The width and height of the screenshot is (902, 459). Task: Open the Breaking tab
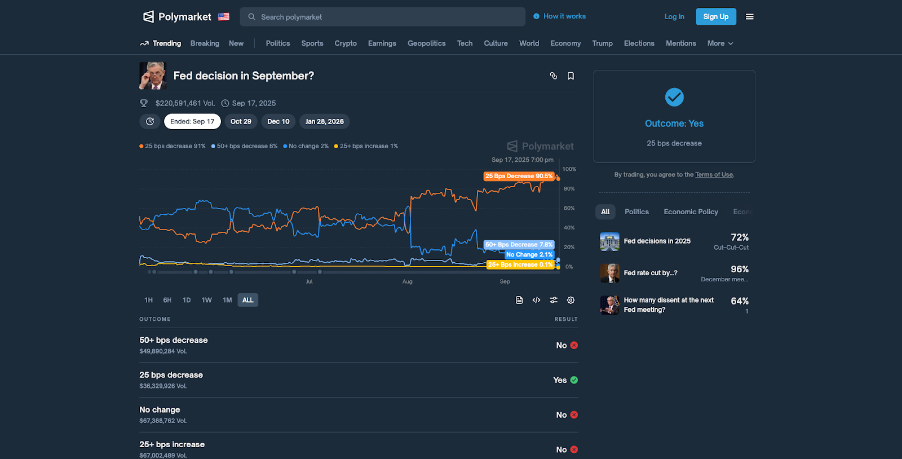pyautogui.click(x=205, y=43)
